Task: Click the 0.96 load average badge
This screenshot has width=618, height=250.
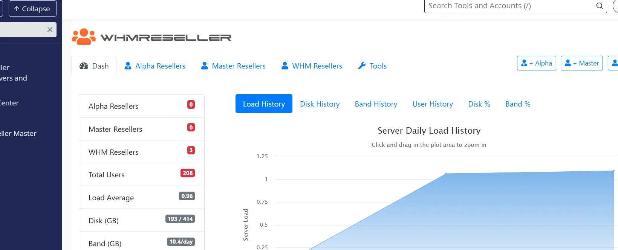Action: tap(187, 196)
